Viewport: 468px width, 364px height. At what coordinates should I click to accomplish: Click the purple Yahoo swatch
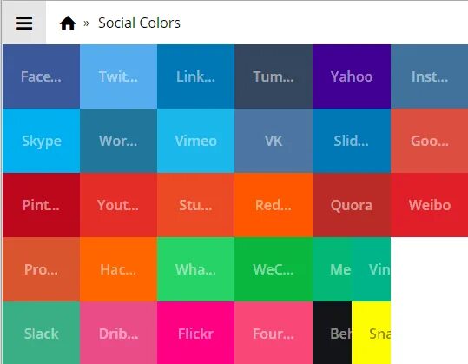pos(352,76)
